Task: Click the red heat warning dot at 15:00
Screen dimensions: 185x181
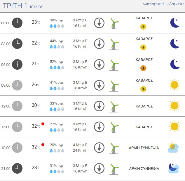Action: click(x=43, y=124)
